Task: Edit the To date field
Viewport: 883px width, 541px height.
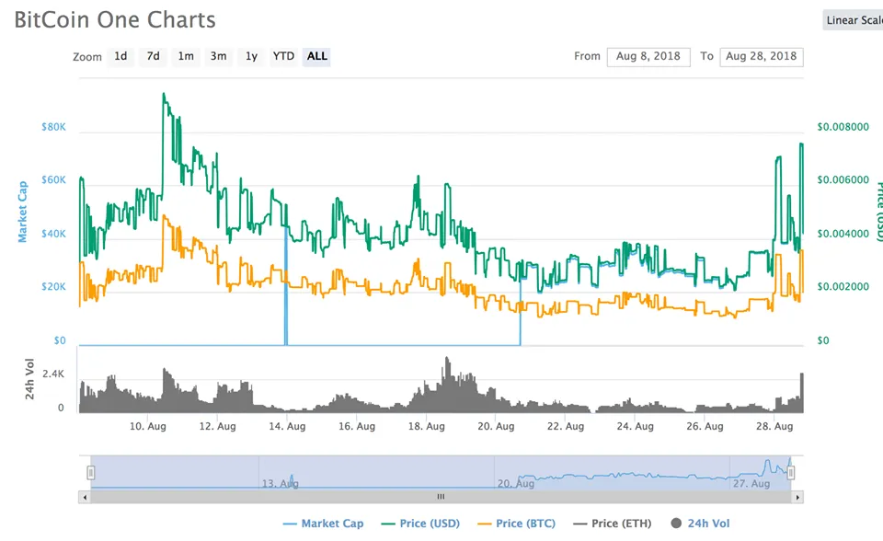Action: pos(762,56)
